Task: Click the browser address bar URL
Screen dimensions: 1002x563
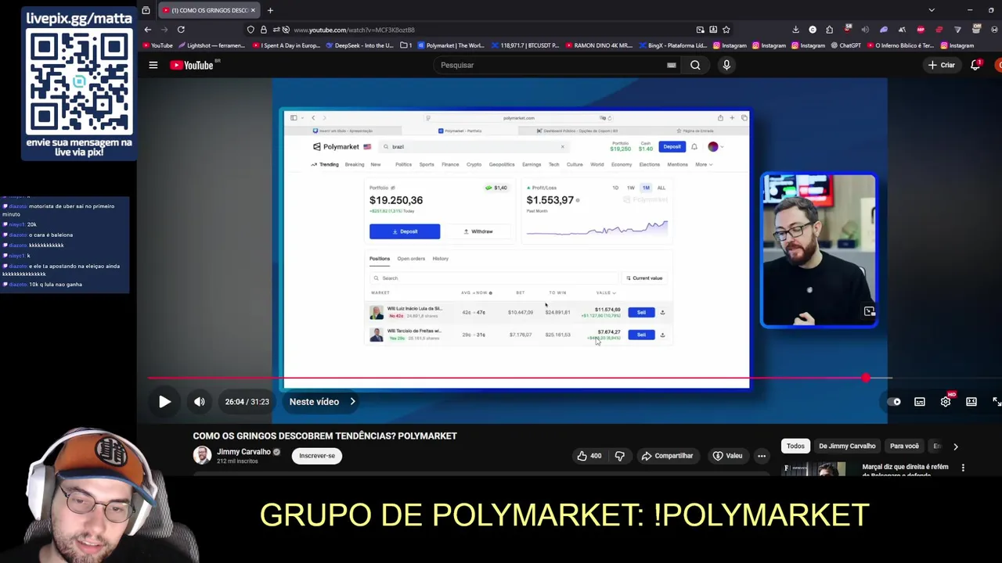Action: click(x=354, y=30)
